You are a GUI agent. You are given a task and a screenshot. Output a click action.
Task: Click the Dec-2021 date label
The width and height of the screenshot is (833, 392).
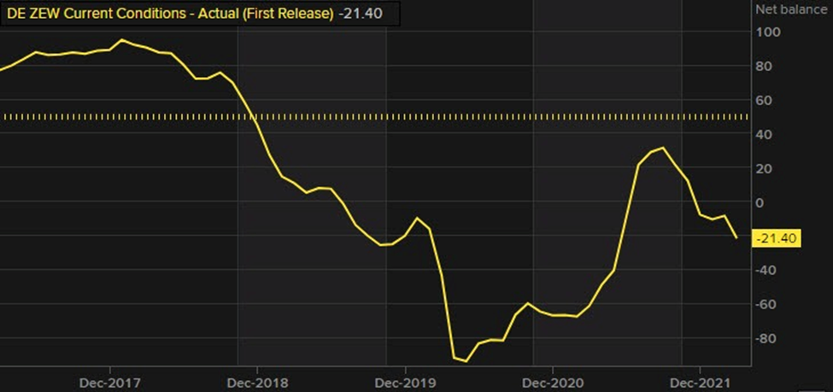(700, 383)
